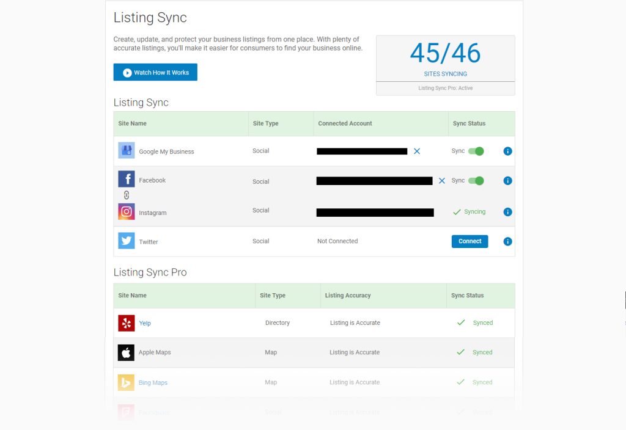Click the Facebook logo icon
626x430 pixels.
[126, 179]
